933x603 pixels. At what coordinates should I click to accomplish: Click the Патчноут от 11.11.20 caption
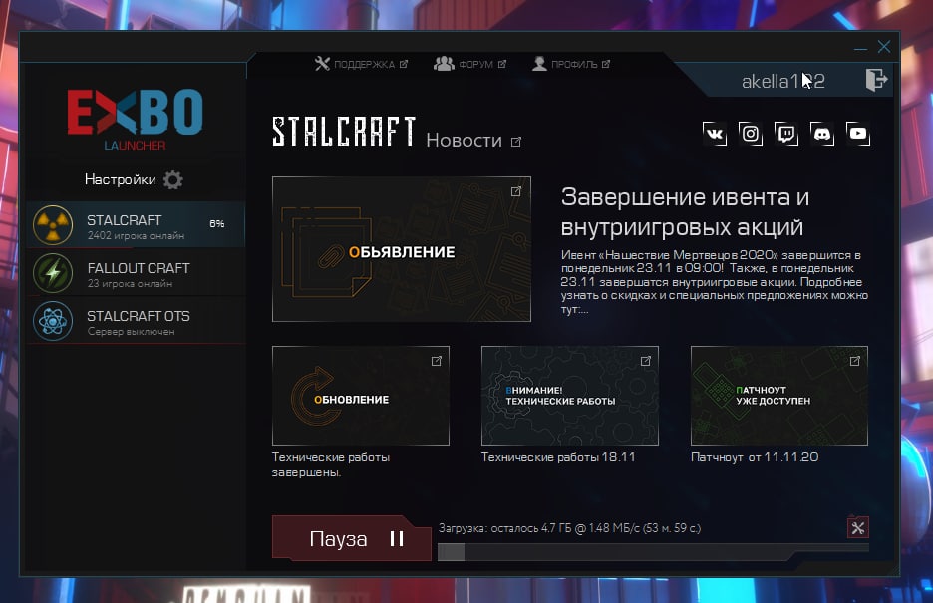pyautogui.click(x=755, y=457)
